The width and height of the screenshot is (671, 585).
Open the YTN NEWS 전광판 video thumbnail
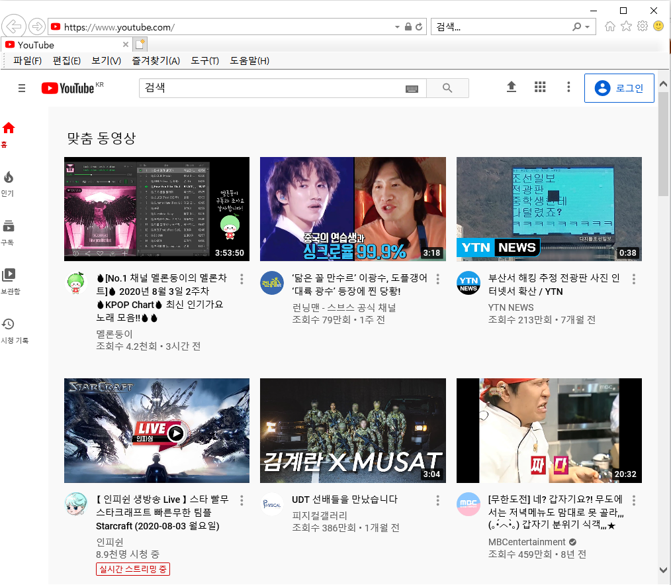point(549,209)
